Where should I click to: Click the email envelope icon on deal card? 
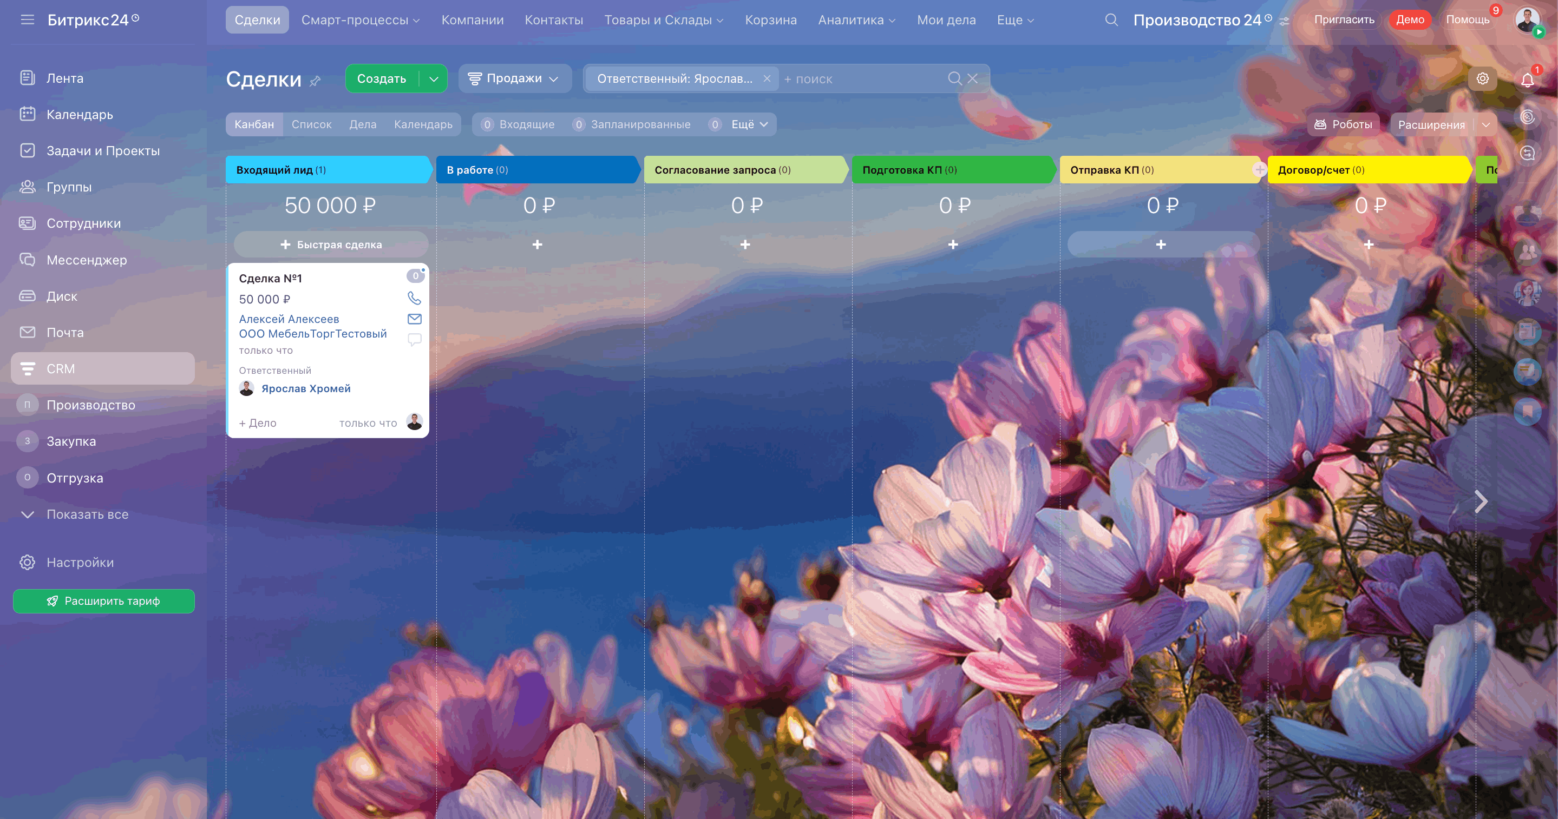(x=414, y=319)
